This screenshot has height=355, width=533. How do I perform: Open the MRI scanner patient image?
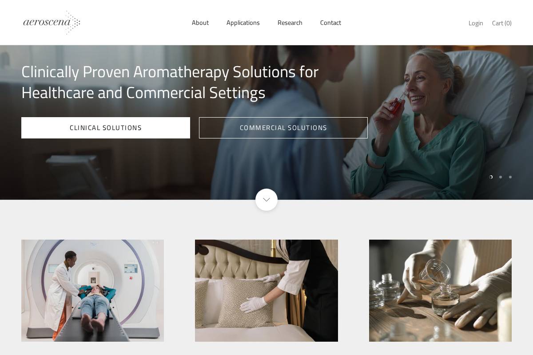(92, 291)
